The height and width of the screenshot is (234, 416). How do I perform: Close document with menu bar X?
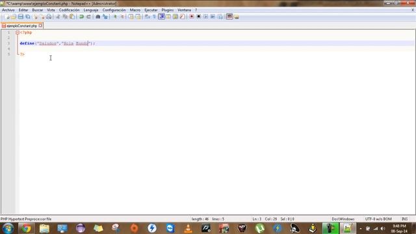(413, 10)
